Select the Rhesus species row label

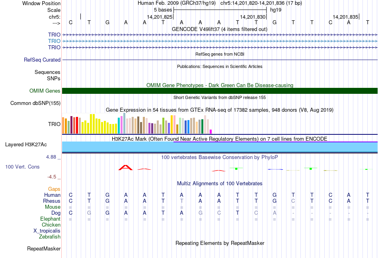click(x=52, y=201)
